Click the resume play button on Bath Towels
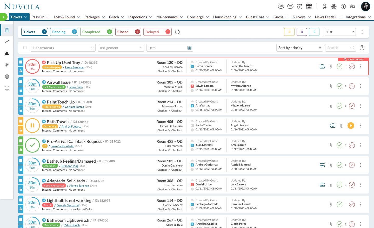374x228 pixels. point(351,126)
